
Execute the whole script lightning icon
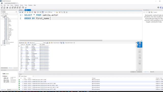25,12
